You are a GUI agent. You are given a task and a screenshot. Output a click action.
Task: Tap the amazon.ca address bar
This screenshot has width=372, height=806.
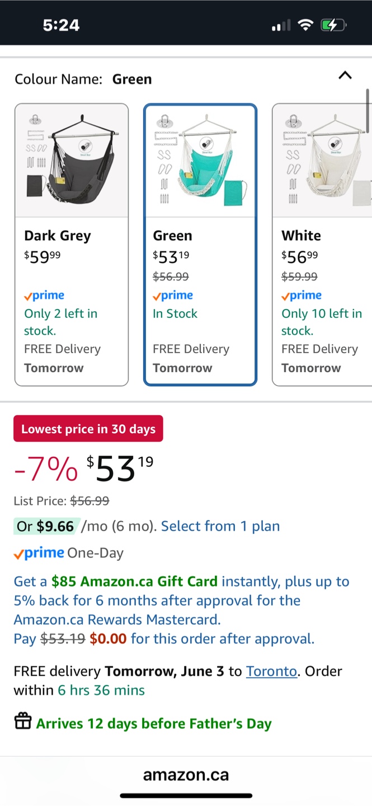(186, 775)
